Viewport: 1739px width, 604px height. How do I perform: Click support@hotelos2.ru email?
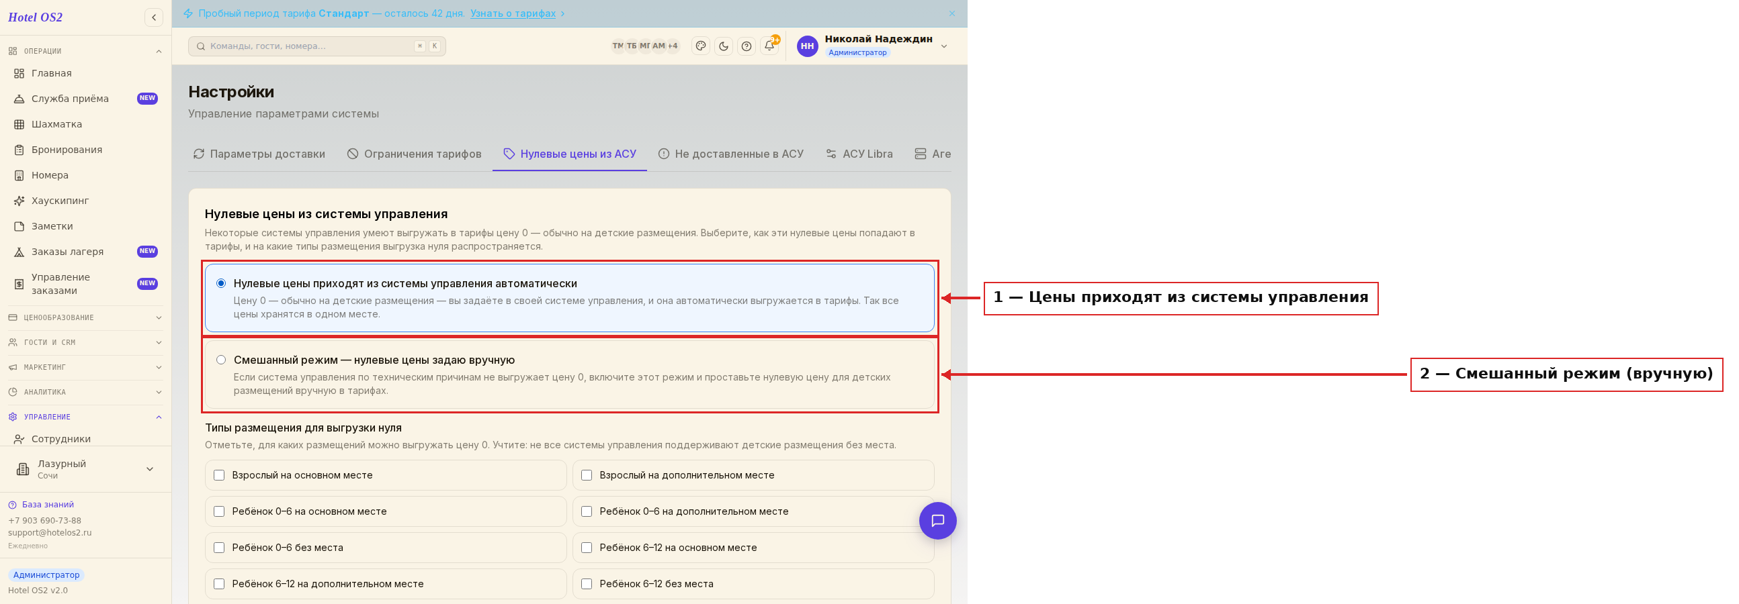coord(50,533)
